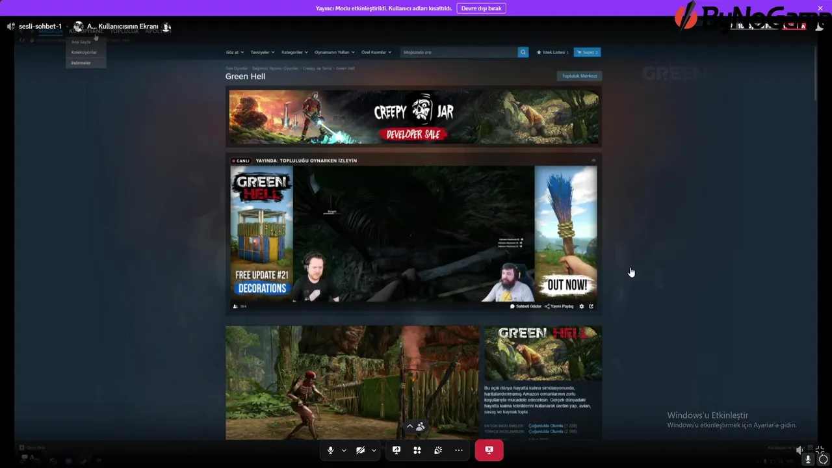Click the Topluluk Merkezi button
Screen dimensions: 832x468
point(579,76)
